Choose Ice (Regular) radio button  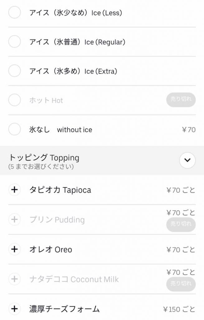click(14, 42)
